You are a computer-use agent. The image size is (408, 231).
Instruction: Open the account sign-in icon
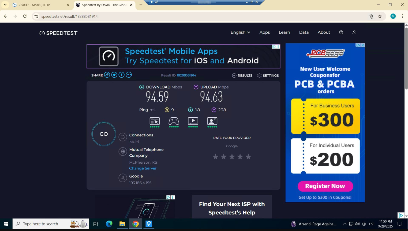(354, 32)
